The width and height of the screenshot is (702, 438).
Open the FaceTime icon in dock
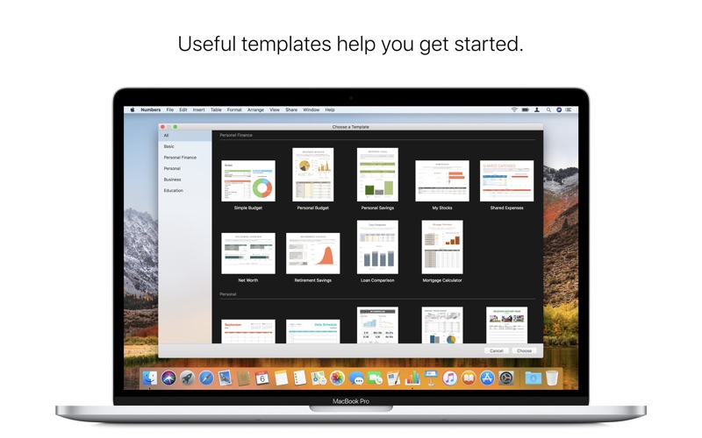tap(375, 378)
